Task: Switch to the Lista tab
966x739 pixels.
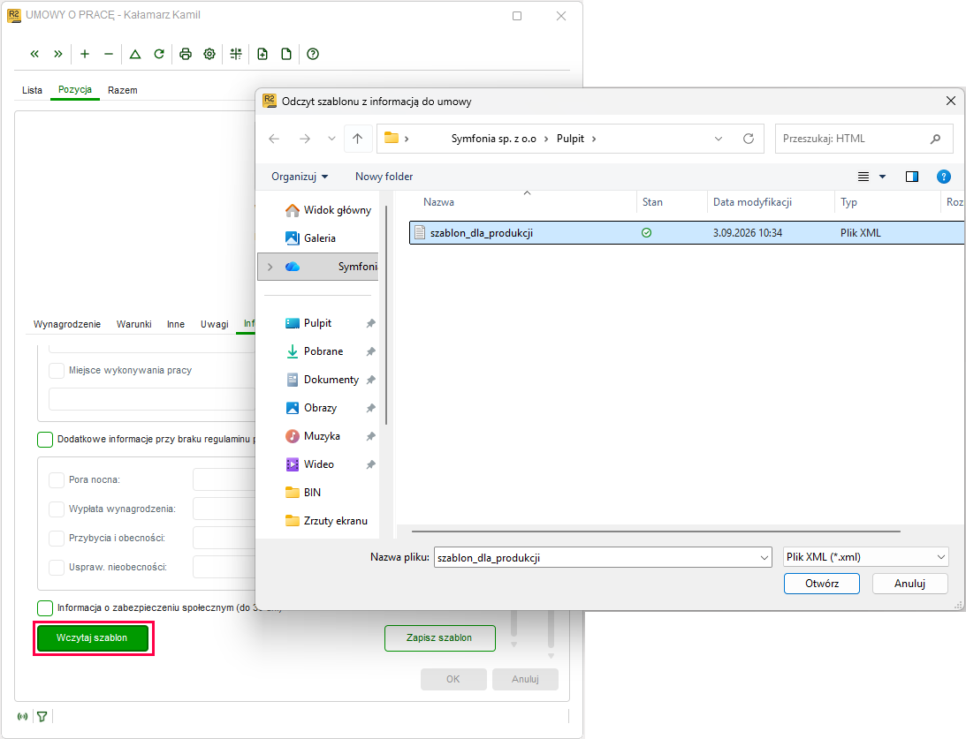Action: pos(32,90)
